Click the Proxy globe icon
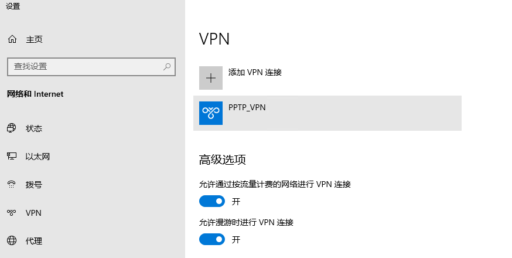This screenshot has height=258, width=512. 12,241
